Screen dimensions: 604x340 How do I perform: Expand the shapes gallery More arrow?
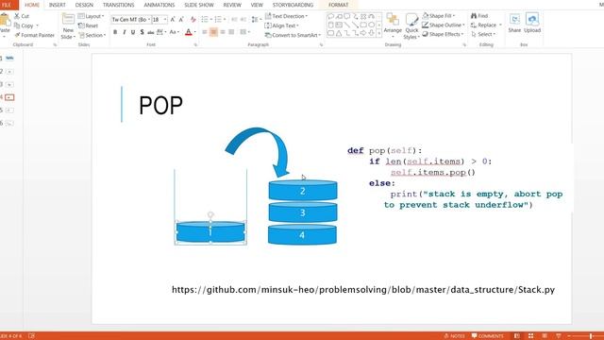pyautogui.click(x=379, y=34)
